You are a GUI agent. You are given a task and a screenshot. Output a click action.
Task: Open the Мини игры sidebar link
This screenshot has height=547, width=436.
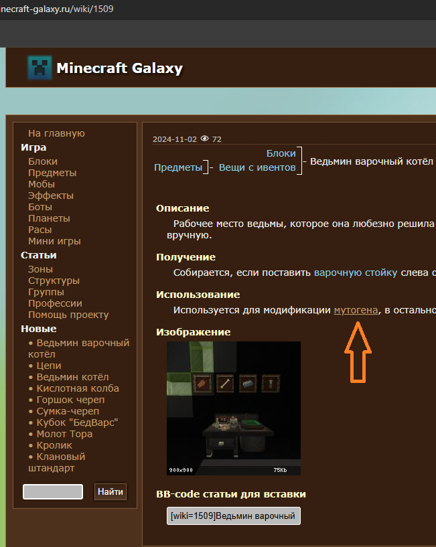[x=54, y=241]
